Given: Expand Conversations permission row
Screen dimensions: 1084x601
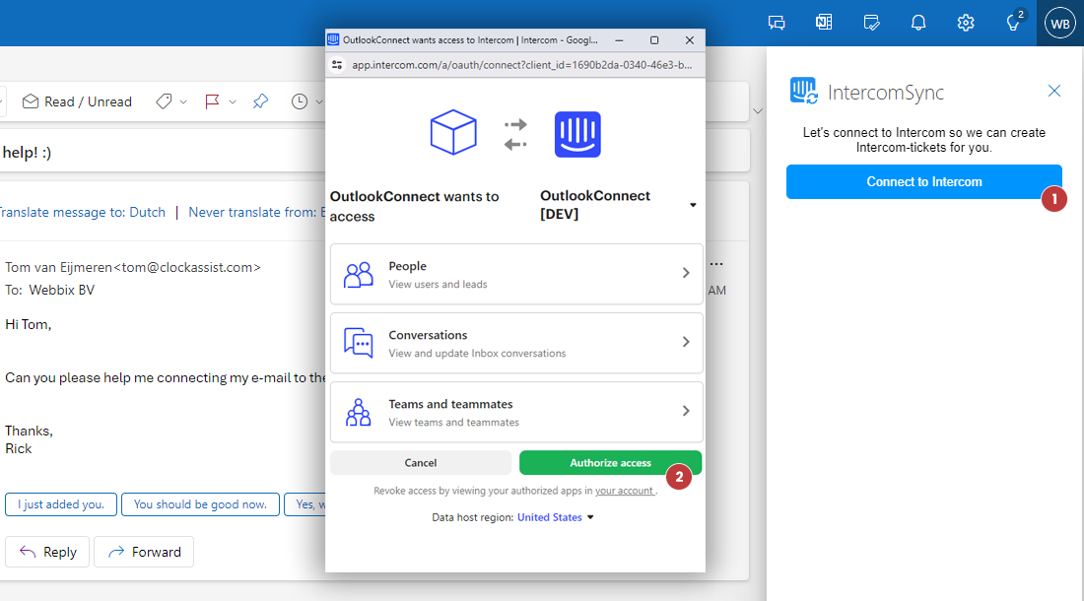Looking at the screenshot, I should pos(516,343).
